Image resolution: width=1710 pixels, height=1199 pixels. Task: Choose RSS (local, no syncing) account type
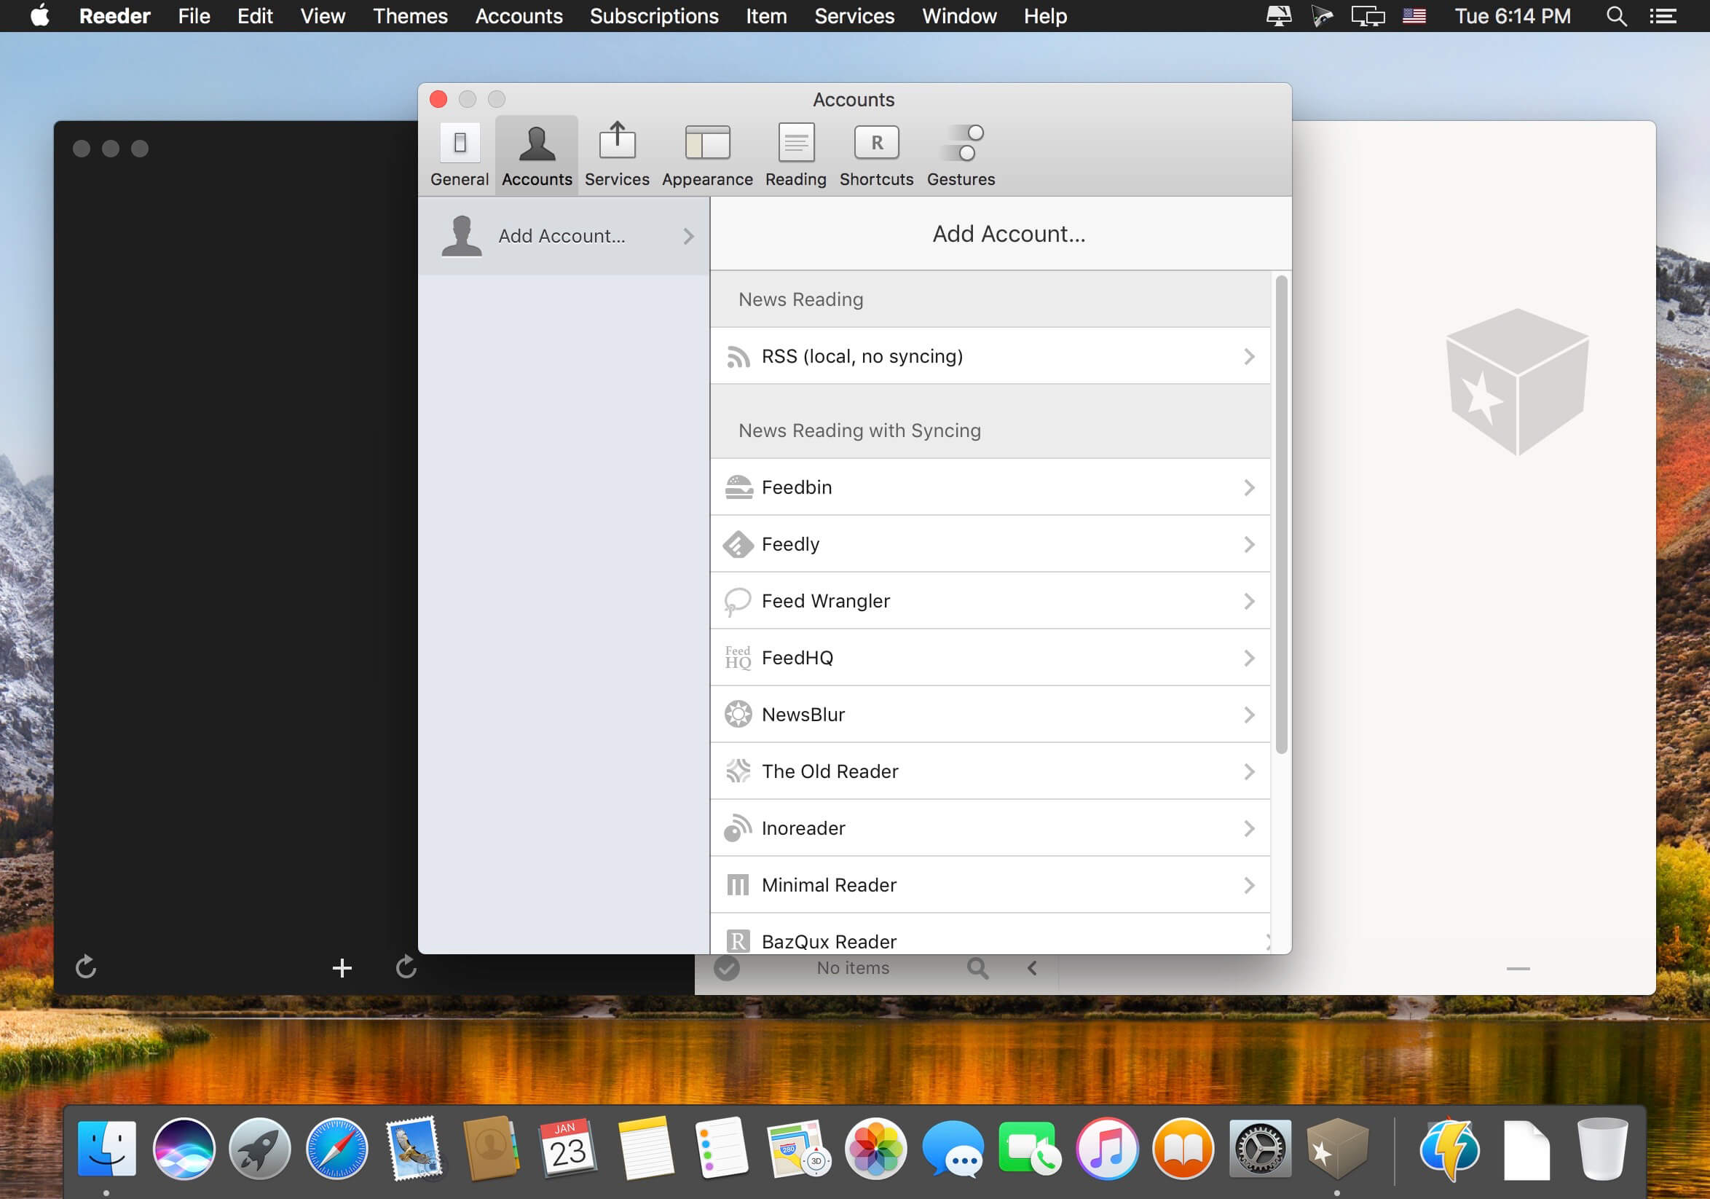coord(990,357)
